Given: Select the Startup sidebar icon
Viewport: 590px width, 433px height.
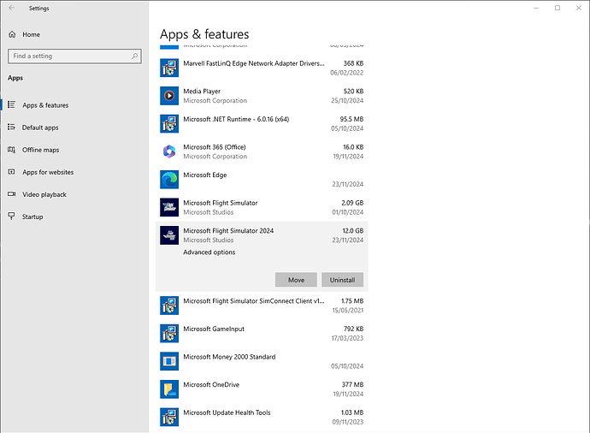Looking at the screenshot, I should tap(12, 216).
